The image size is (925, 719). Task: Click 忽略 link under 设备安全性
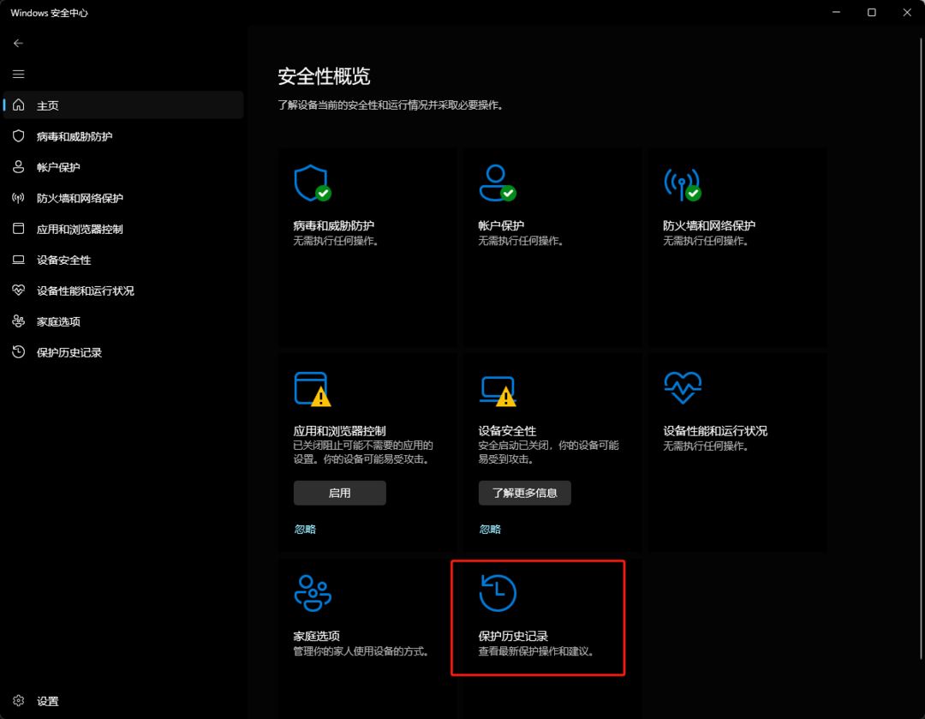click(x=490, y=530)
